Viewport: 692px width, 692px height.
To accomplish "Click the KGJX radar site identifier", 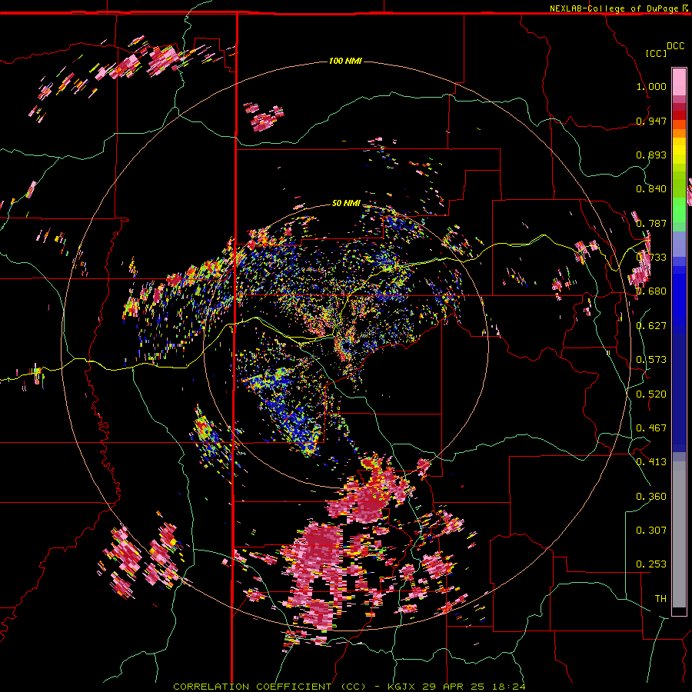I will pos(402,687).
